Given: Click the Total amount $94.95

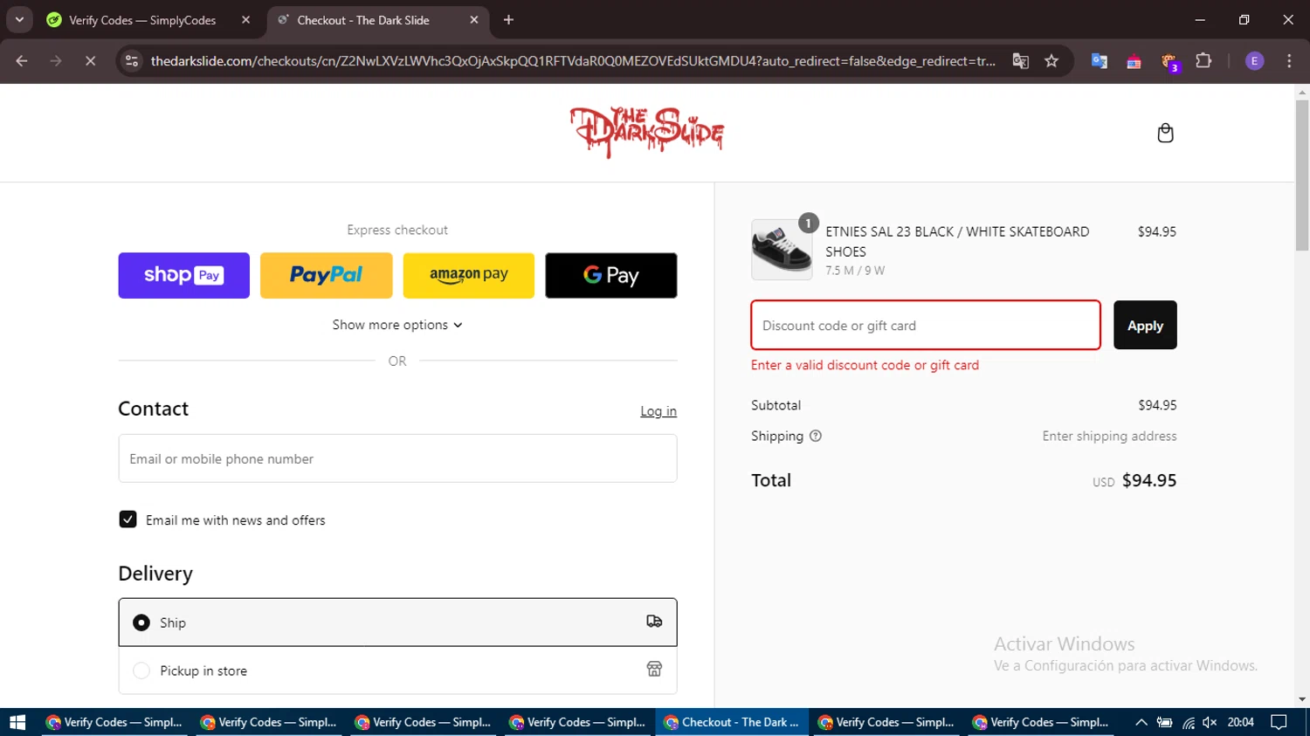Looking at the screenshot, I should coord(1148,480).
